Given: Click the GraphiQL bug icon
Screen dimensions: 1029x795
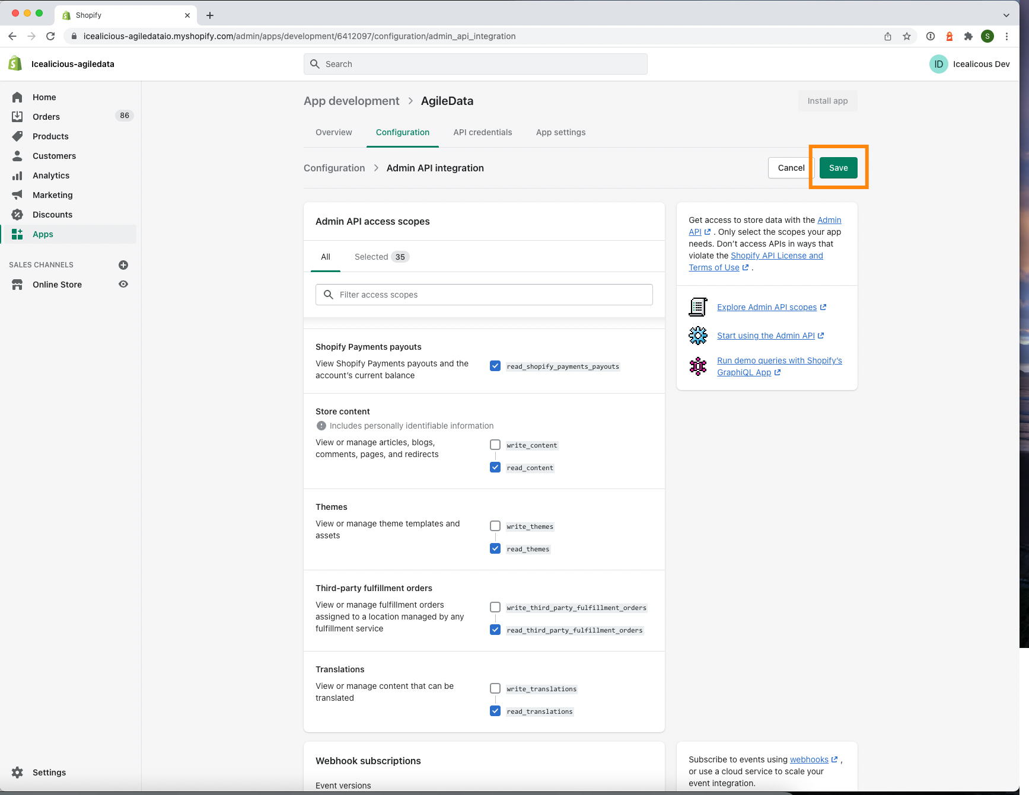Looking at the screenshot, I should 698,366.
